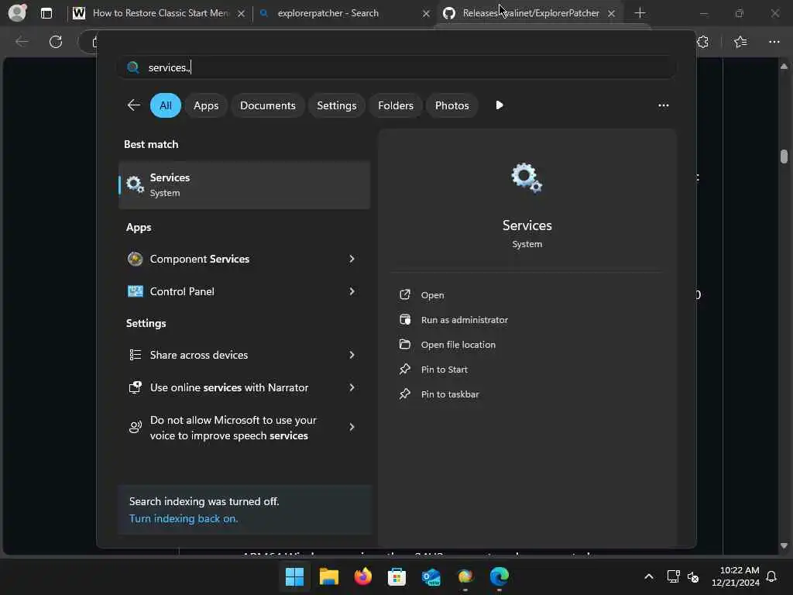The height and width of the screenshot is (595, 793).
Task: Launch Firefox from taskbar
Action: 362,576
